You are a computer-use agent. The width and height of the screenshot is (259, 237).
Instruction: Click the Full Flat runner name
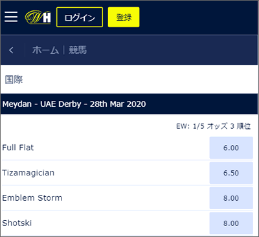tap(18, 148)
